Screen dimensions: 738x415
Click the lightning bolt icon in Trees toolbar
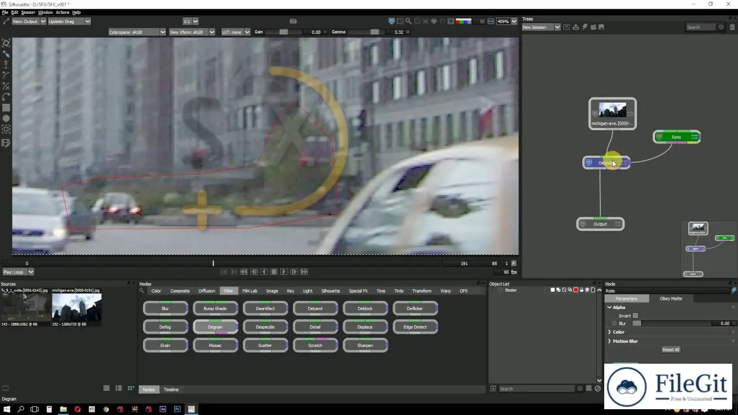(x=585, y=27)
